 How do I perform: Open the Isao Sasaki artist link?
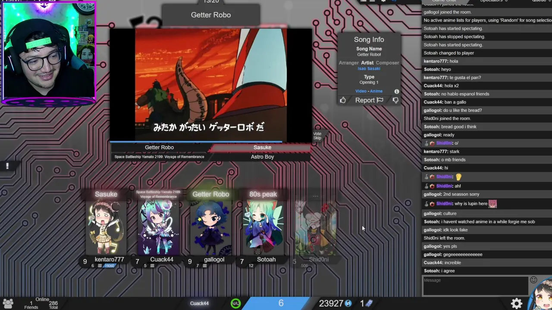(369, 68)
